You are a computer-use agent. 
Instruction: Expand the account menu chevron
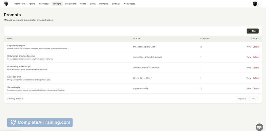tap(259, 4)
